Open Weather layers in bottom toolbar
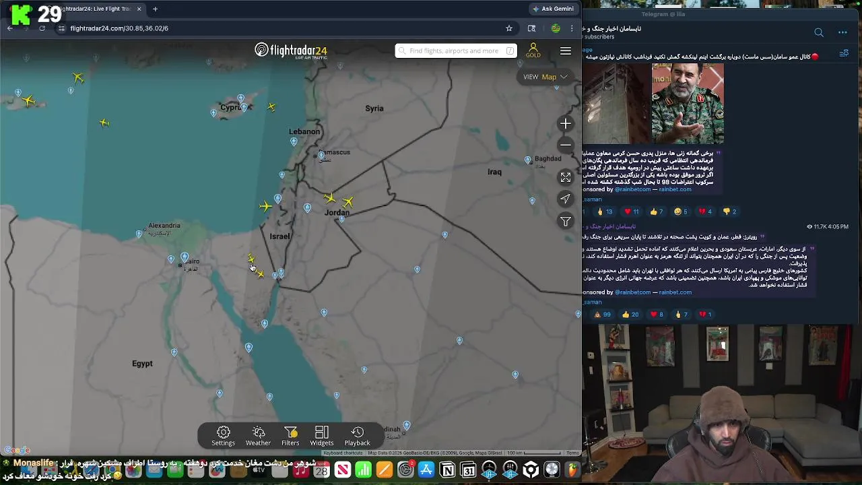 point(258,436)
